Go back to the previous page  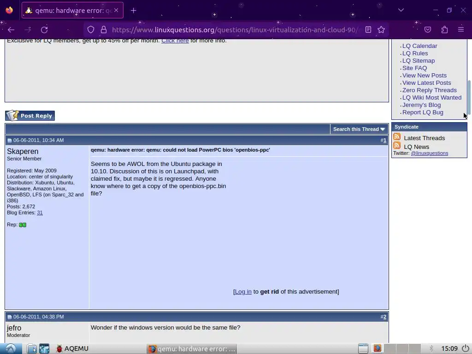(11, 29)
